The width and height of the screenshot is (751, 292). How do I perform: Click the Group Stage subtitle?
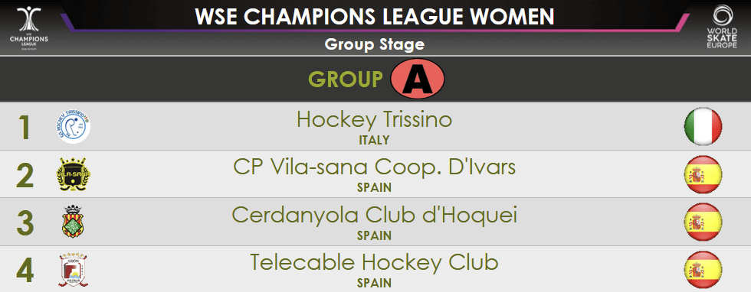tap(375, 45)
